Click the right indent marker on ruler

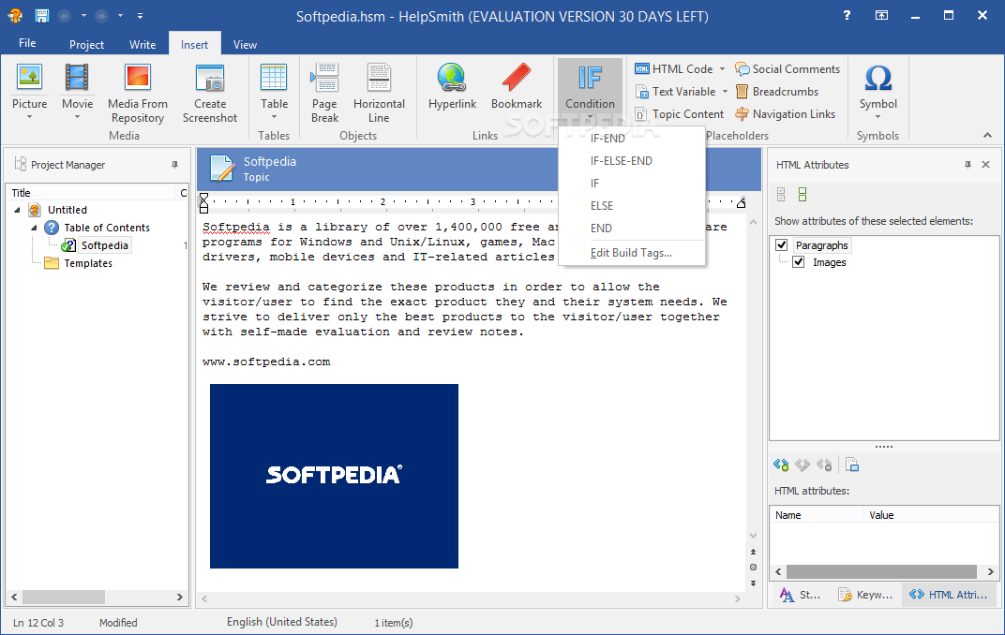click(741, 203)
